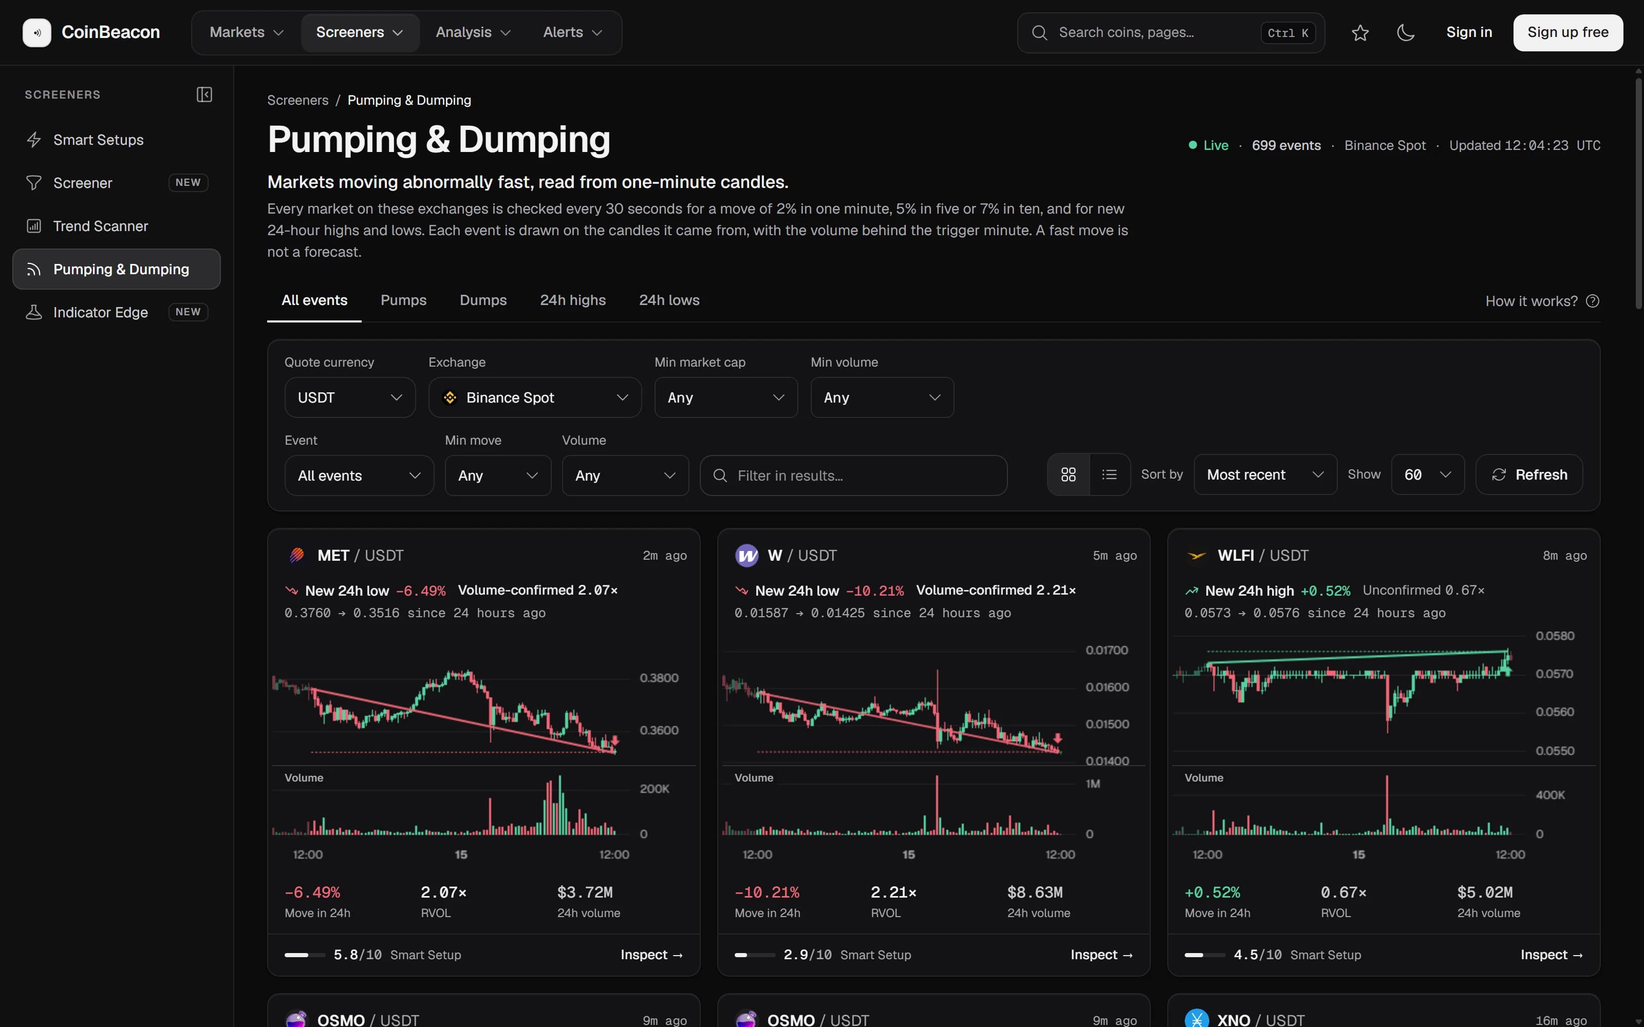Image resolution: width=1644 pixels, height=1027 pixels.
Task: Open Trend Scanner in the sidebar
Action: [x=116, y=226]
